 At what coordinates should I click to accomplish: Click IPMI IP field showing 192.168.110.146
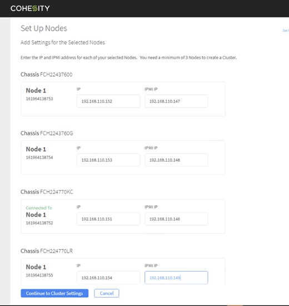click(176, 218)
